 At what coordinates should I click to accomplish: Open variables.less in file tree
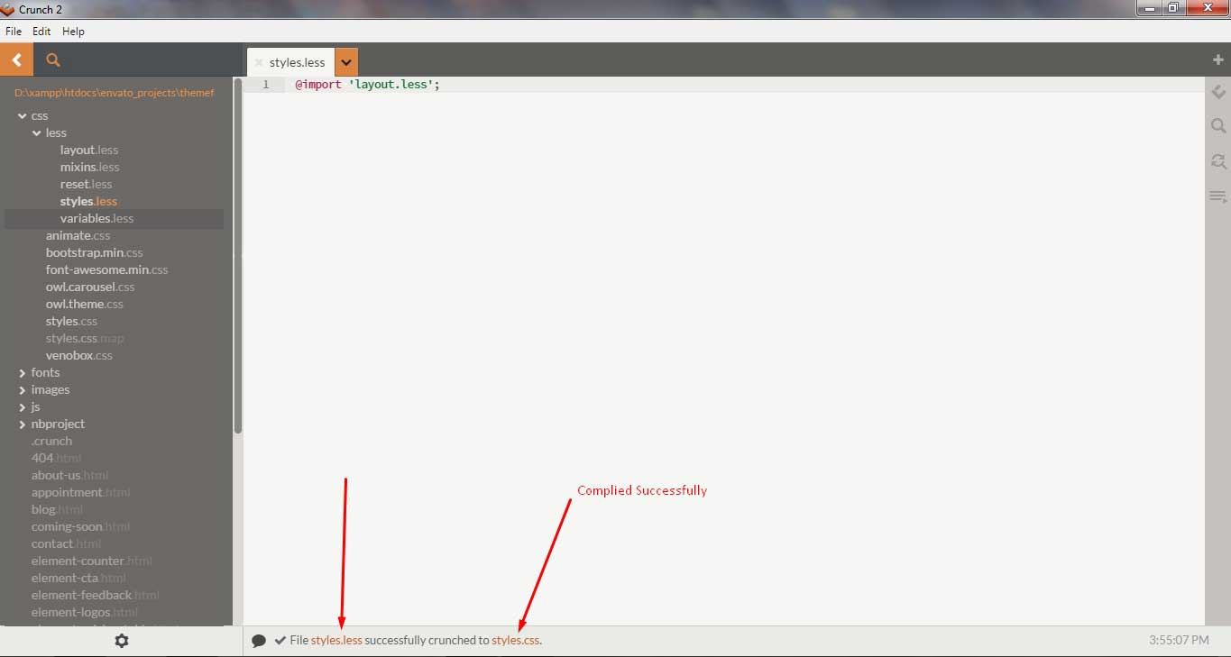coord(96,218)
